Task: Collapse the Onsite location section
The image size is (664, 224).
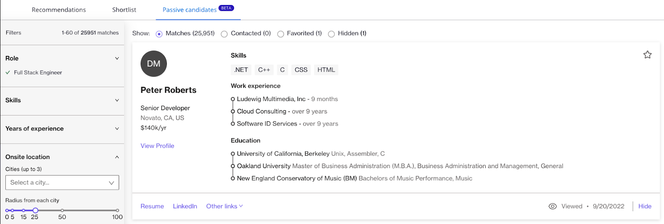Action: click(x=117, y=157)
